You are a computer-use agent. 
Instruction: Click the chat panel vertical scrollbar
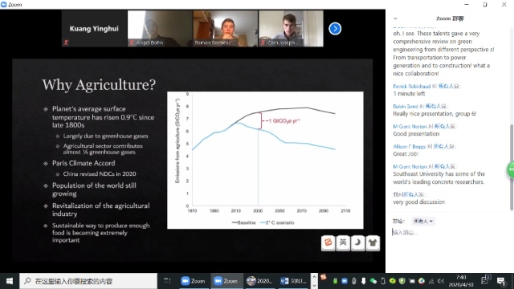pyautogui.click(x=512, y=167)
